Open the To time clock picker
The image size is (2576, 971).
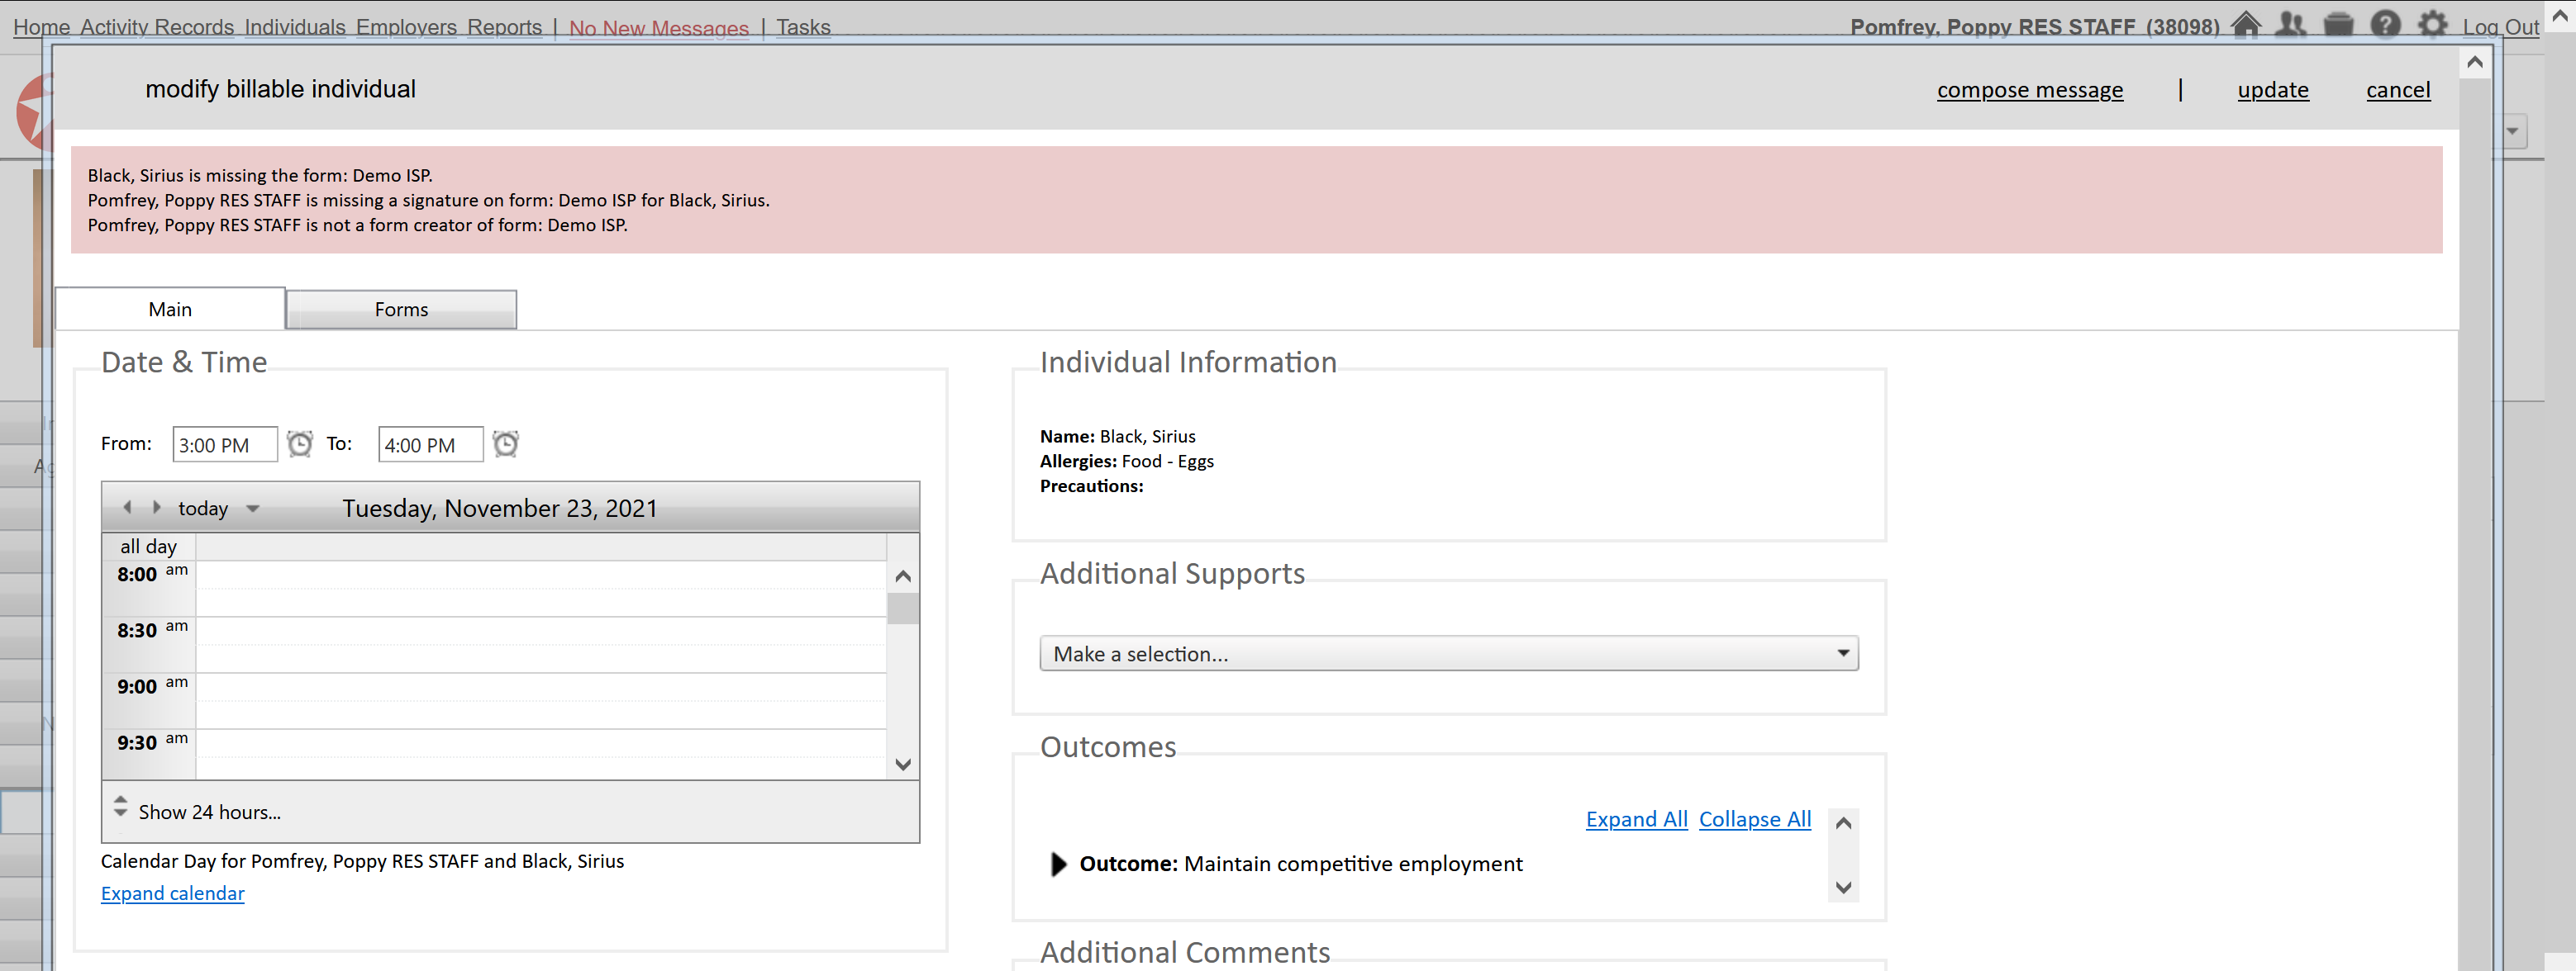pos(506,443)
